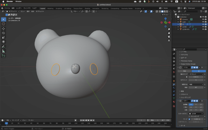The height and width of the screenshot is (130, 208).
Task: Switch bevel to 頂点 mode
Action: point(185,71)
